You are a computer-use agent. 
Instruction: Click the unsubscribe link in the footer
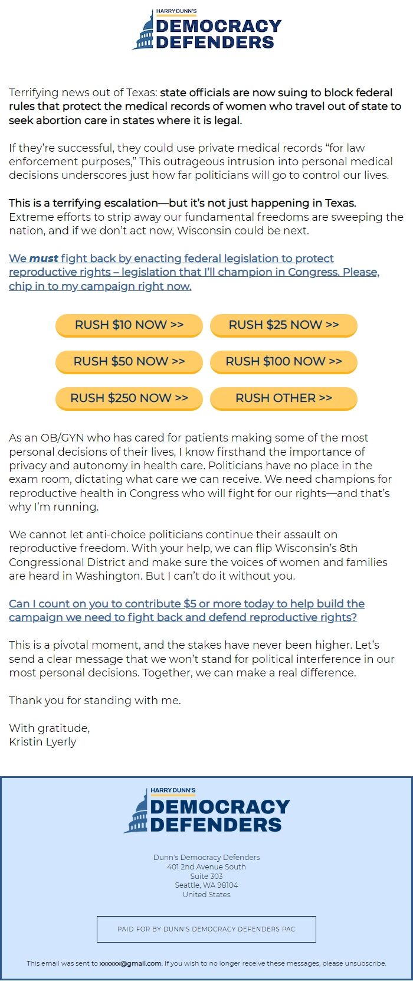(365, 963)
